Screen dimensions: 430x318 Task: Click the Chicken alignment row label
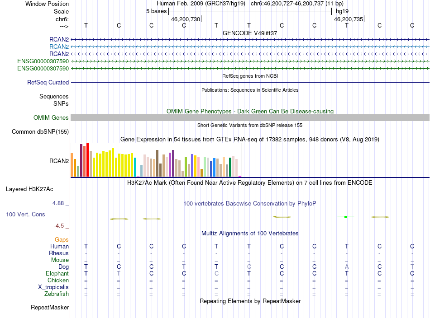tap(58, 280)
